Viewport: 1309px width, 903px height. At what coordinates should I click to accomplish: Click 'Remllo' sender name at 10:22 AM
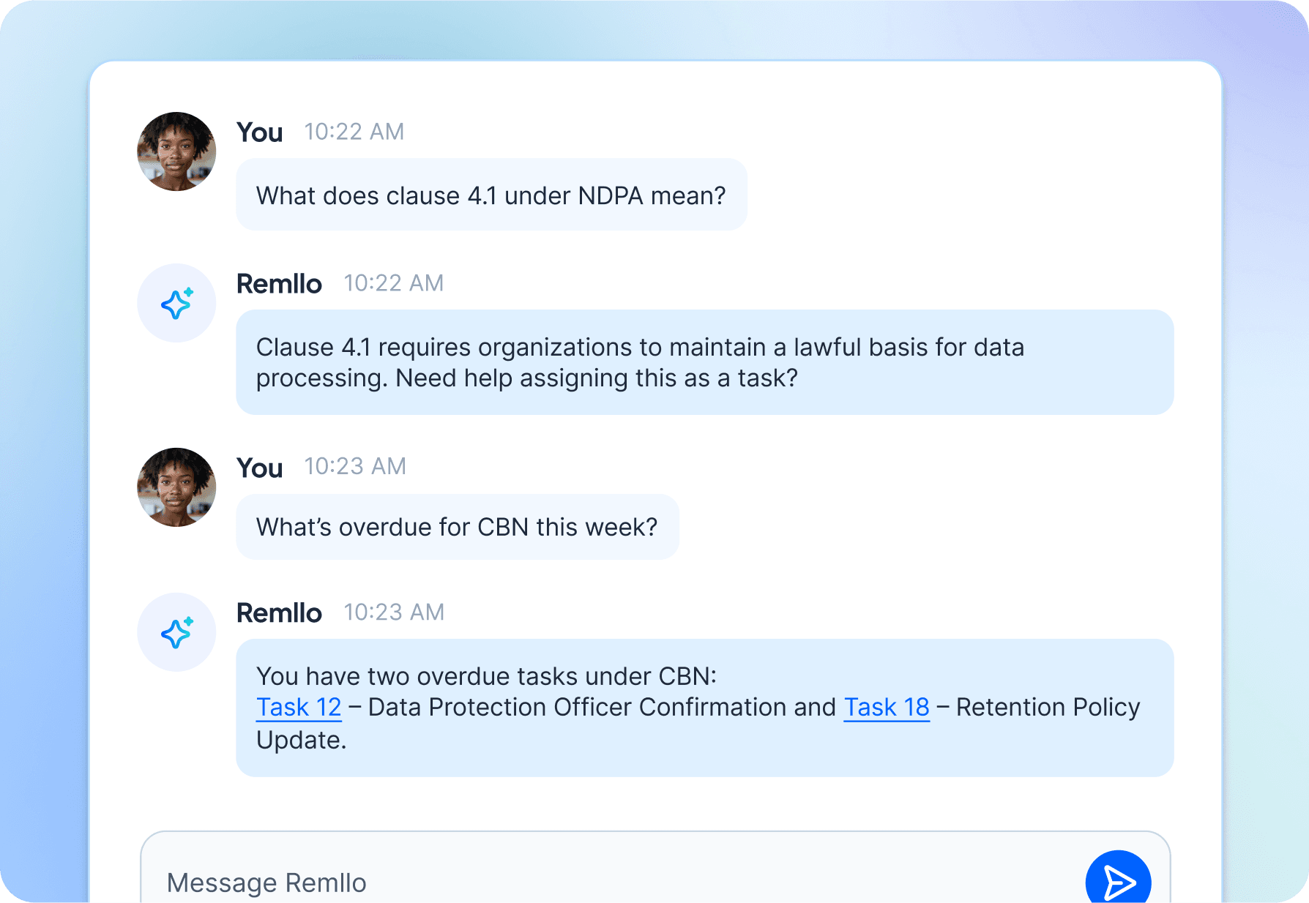(x=279, y=284)
